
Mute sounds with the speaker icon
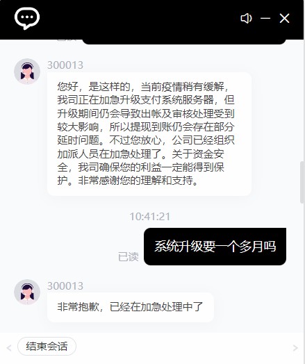pos(246,18)
